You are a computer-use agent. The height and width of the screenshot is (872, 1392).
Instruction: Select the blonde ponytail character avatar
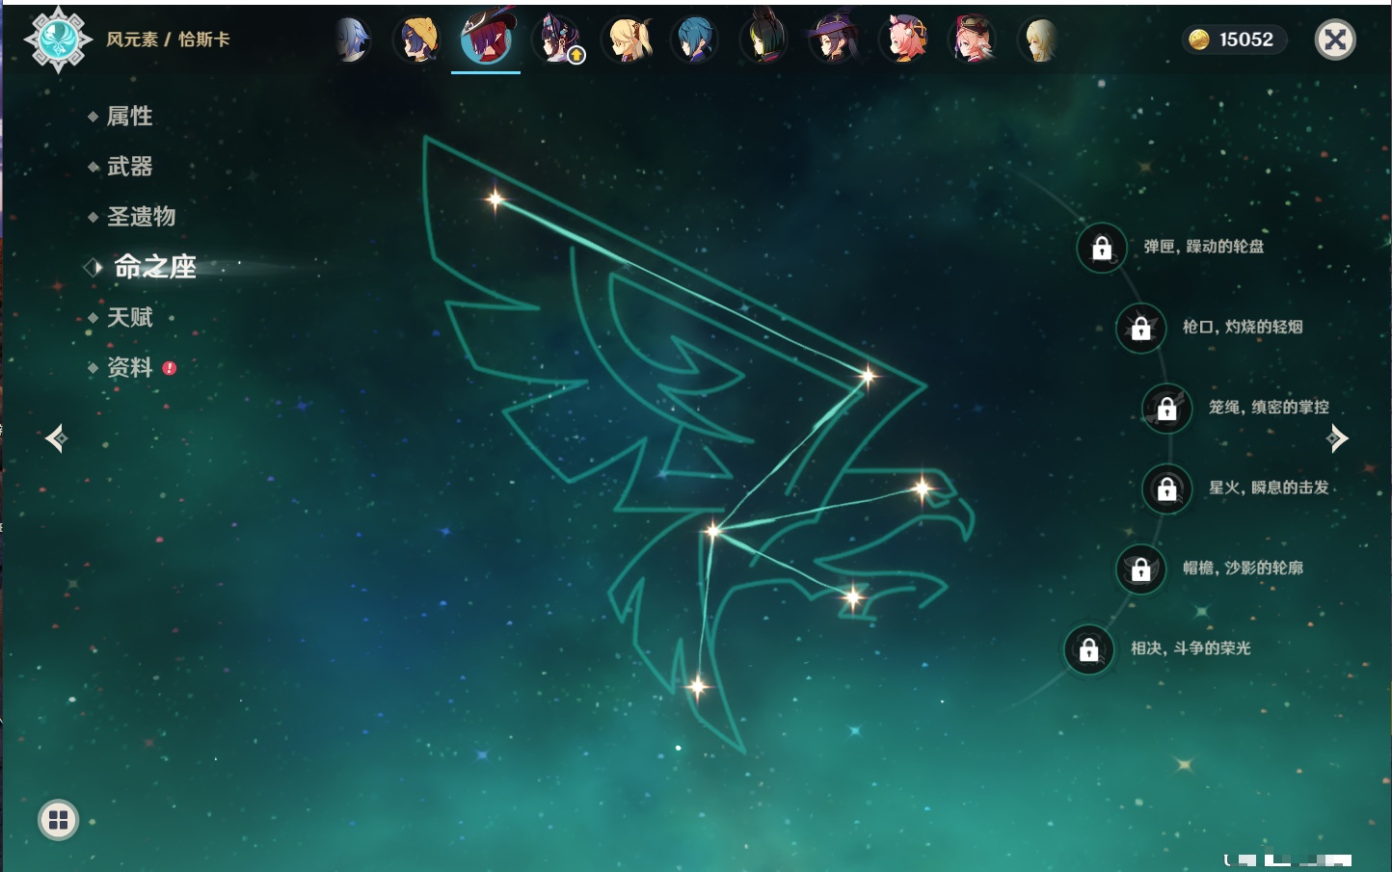click(628, 40)
